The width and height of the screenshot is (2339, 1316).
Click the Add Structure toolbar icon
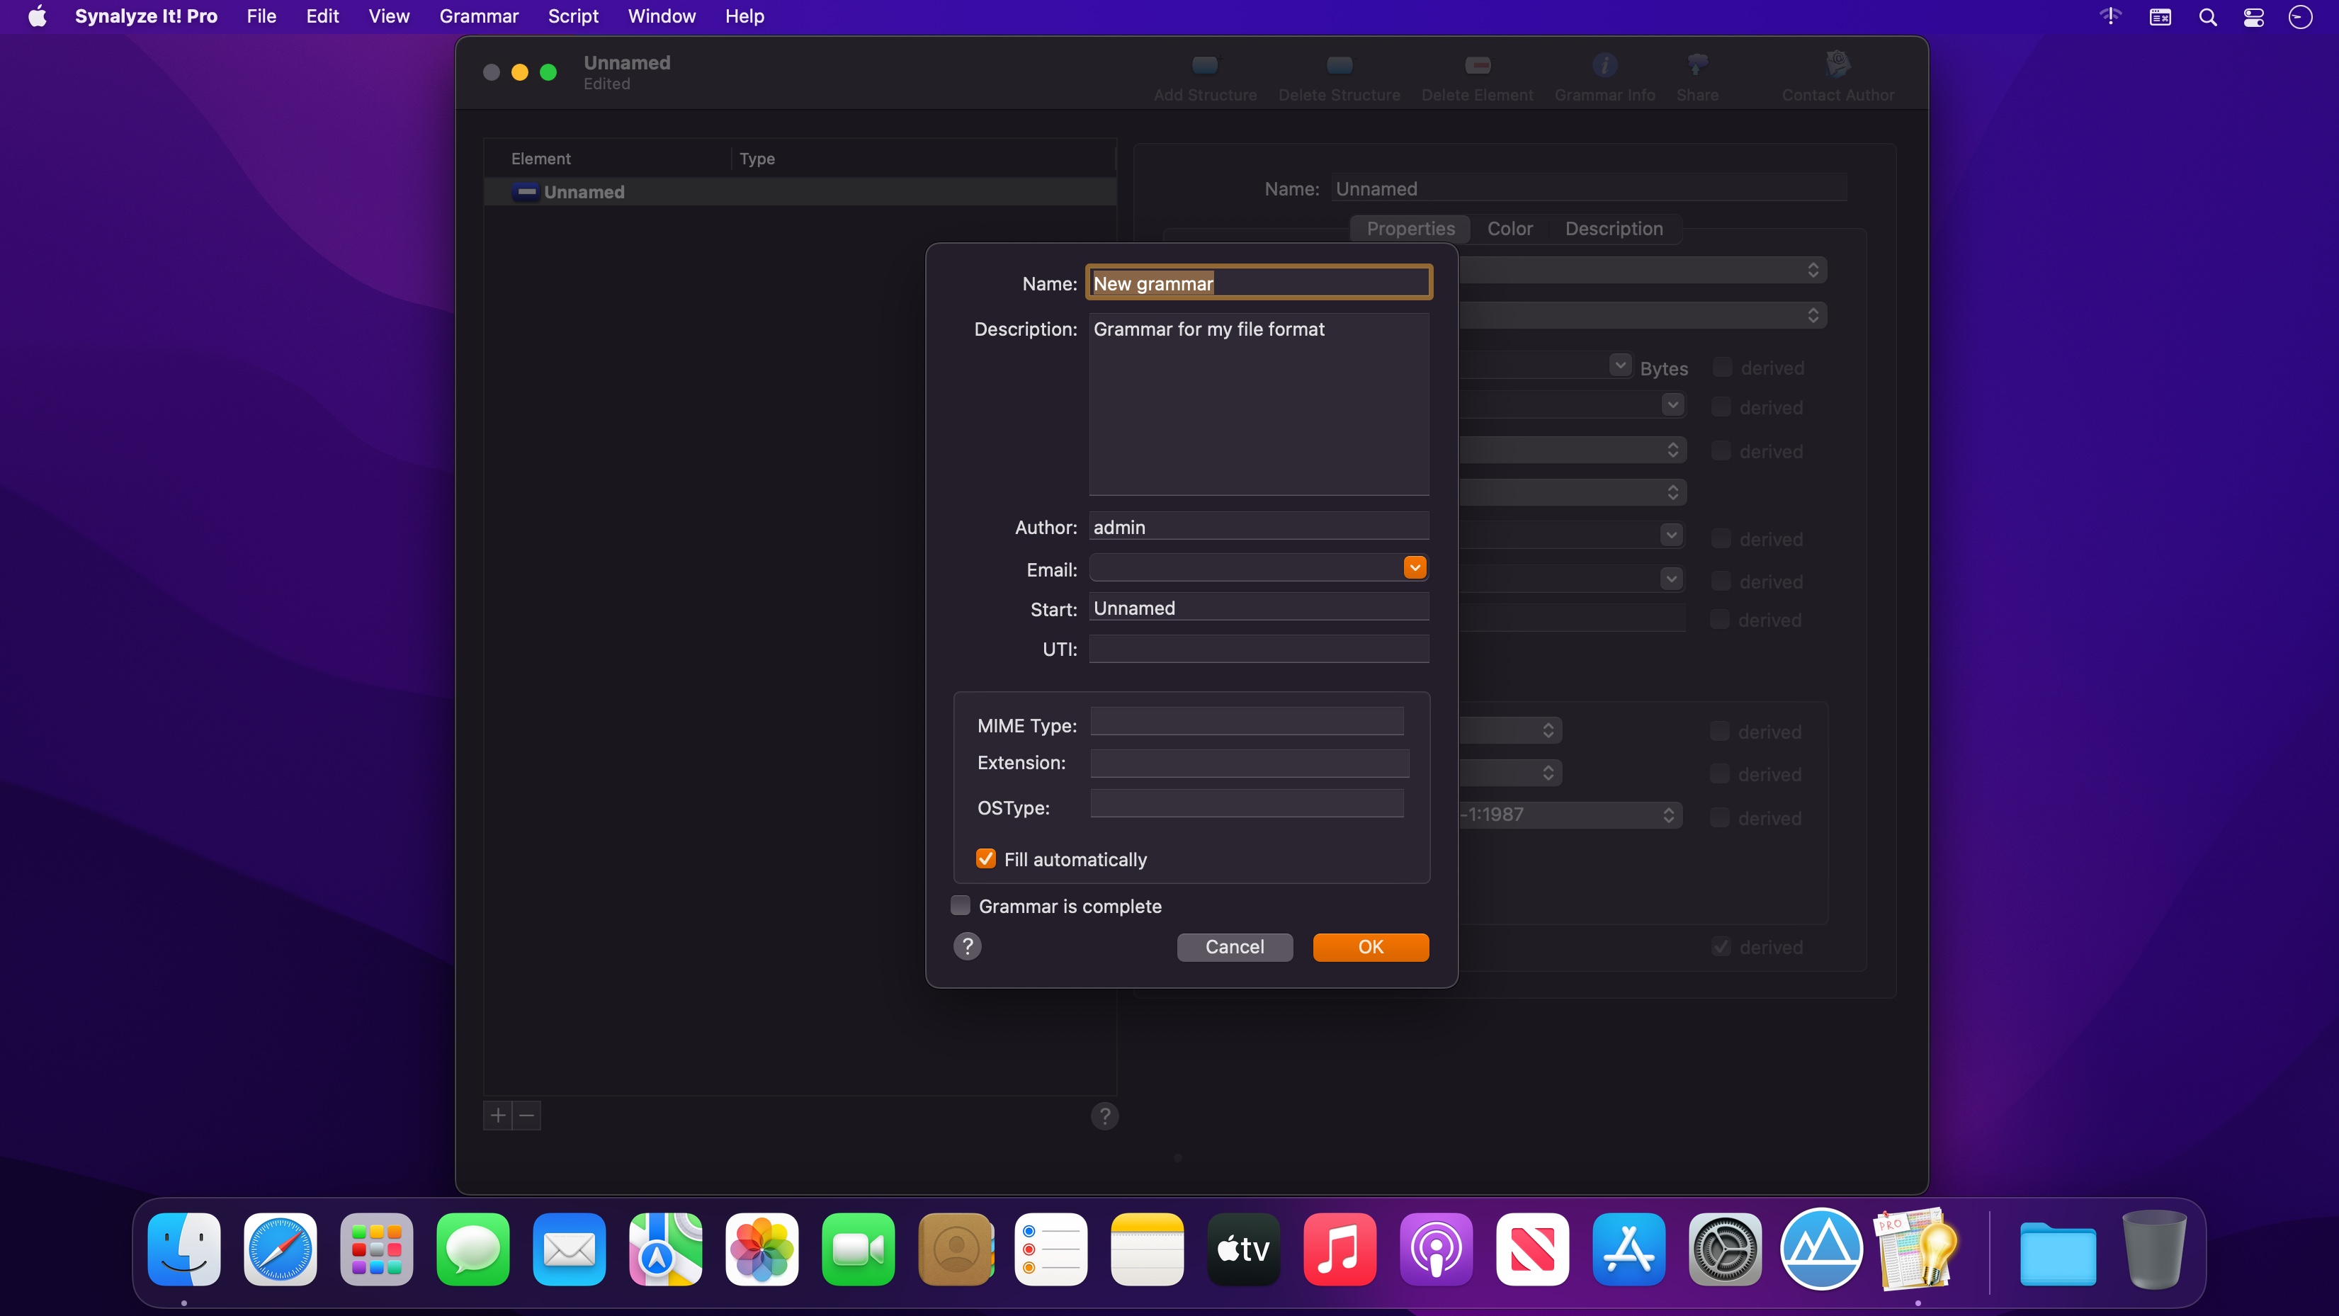pos(1205,65)
